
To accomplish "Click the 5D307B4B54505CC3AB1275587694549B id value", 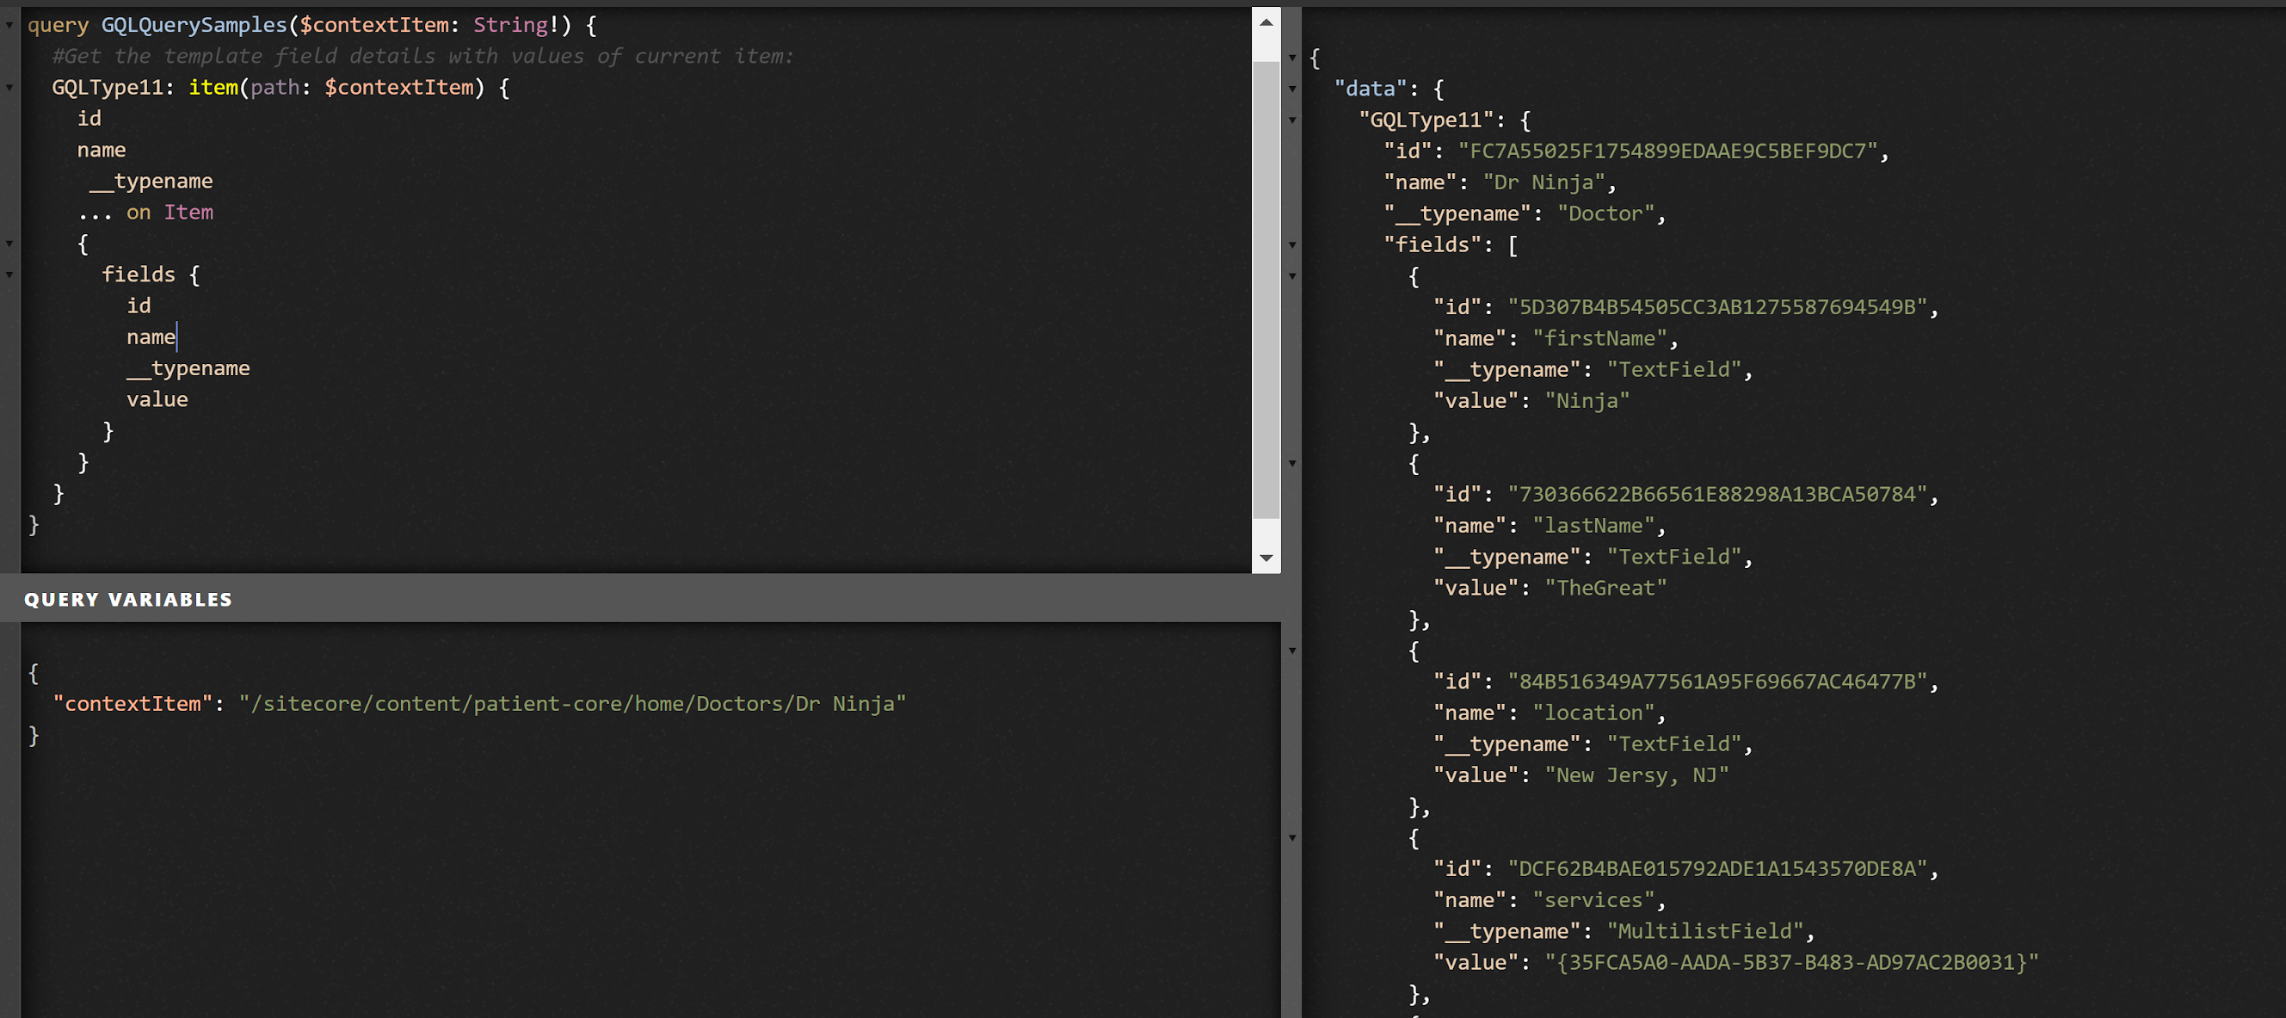I will (x=1718, y=307).
